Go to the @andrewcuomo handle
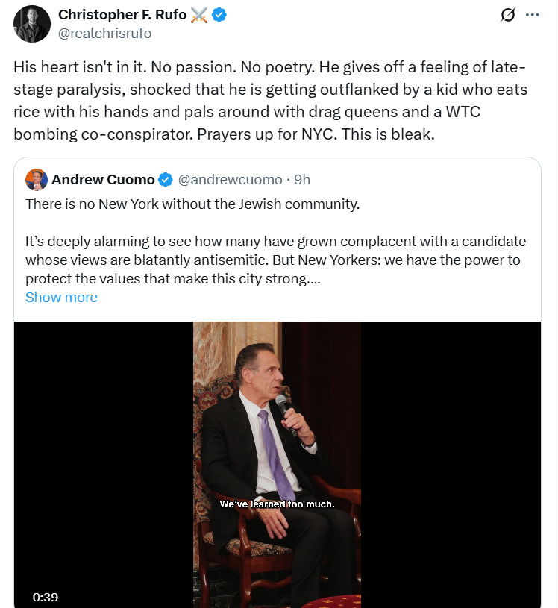This screenshot has height=608, width=558. [232, 180]
